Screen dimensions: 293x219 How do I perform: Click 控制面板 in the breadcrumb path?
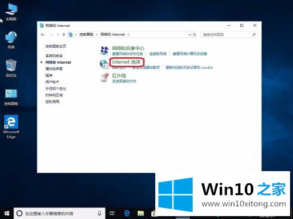[x=86, y=34]
